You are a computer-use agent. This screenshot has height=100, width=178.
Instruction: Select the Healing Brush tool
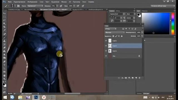click(x=4, y=34)
